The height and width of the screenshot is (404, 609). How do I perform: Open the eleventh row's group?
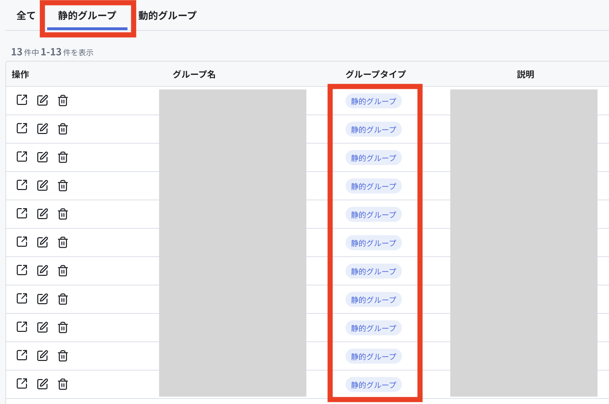click(x=22, y=383)
